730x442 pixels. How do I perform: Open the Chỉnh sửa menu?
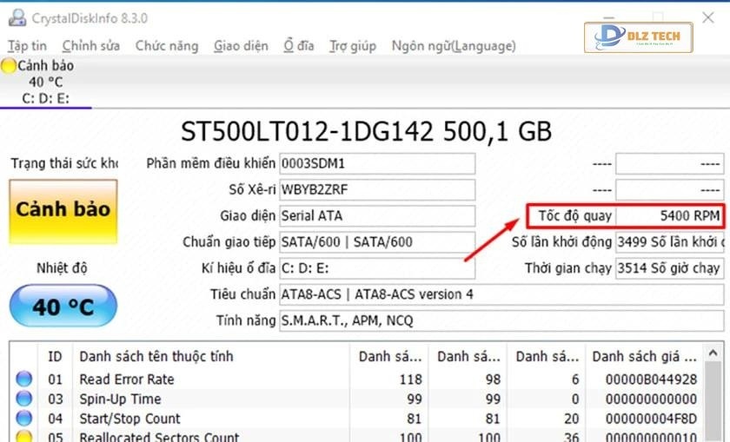pos(90,46)
